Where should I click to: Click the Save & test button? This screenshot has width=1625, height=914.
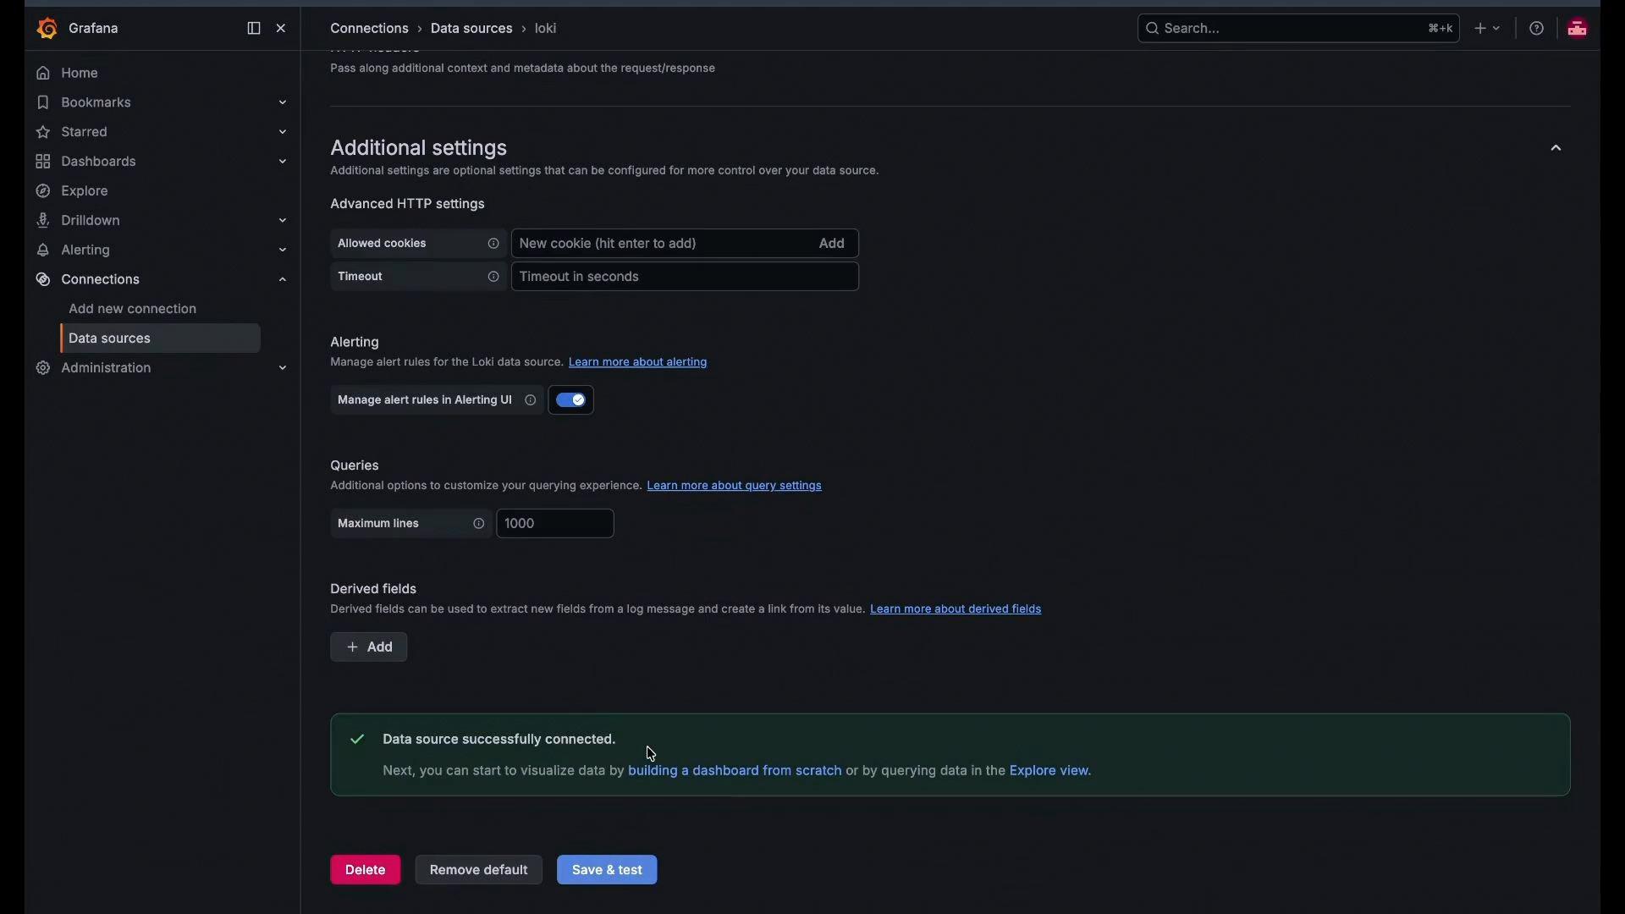tap(607, 871)
